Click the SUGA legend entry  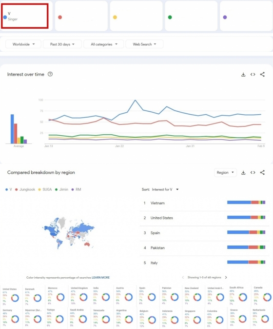tap(45, 189)
